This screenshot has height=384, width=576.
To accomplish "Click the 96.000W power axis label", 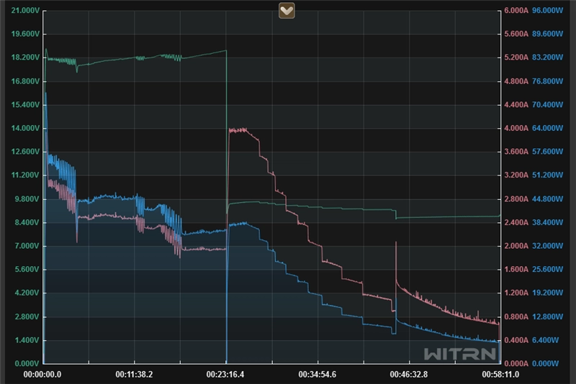I will [552, 11].
